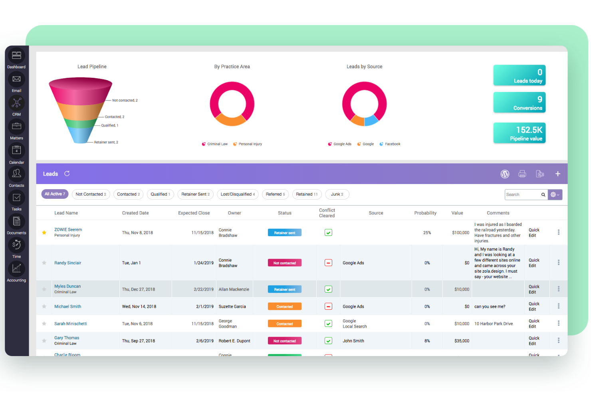Open the three-dot menu for Michael Smith's row

pyautogui.click(x=559, y=306)
